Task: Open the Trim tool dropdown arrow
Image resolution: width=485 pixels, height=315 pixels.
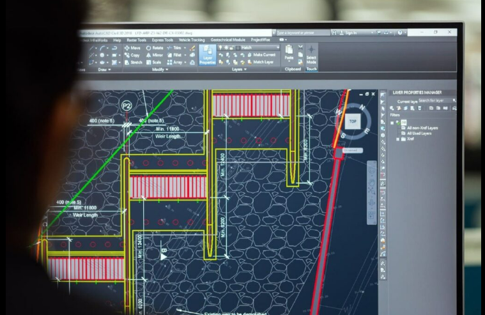Action: pos(185,48)
